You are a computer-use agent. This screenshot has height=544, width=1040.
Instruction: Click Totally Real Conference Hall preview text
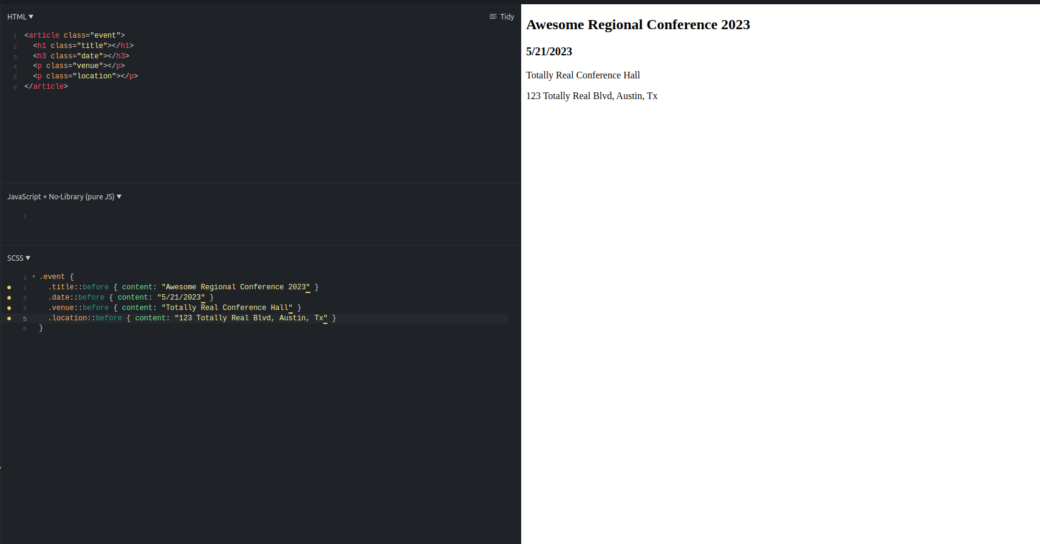pos(583,75)
